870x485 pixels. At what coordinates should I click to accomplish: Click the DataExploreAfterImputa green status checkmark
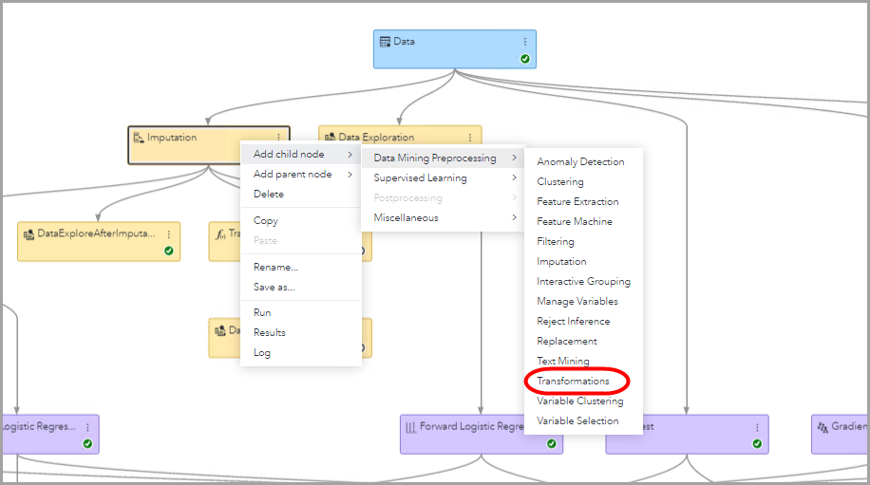169,251
